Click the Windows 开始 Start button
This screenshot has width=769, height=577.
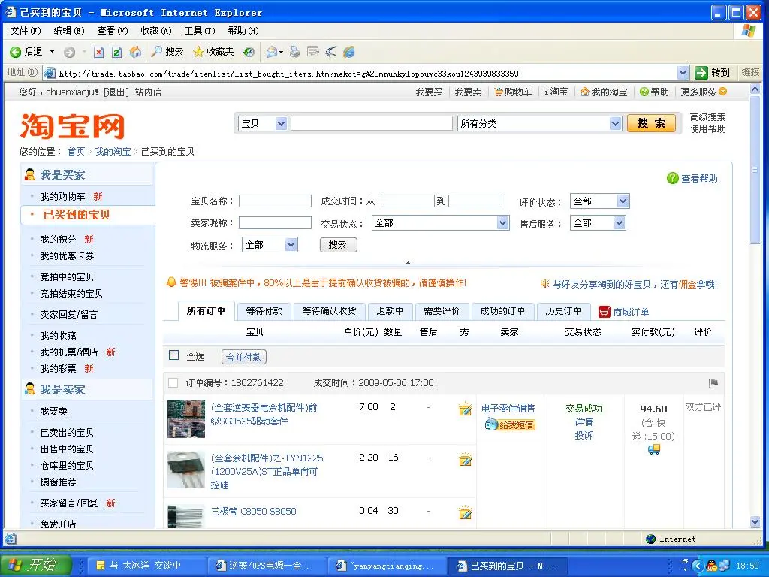[36, 565]
